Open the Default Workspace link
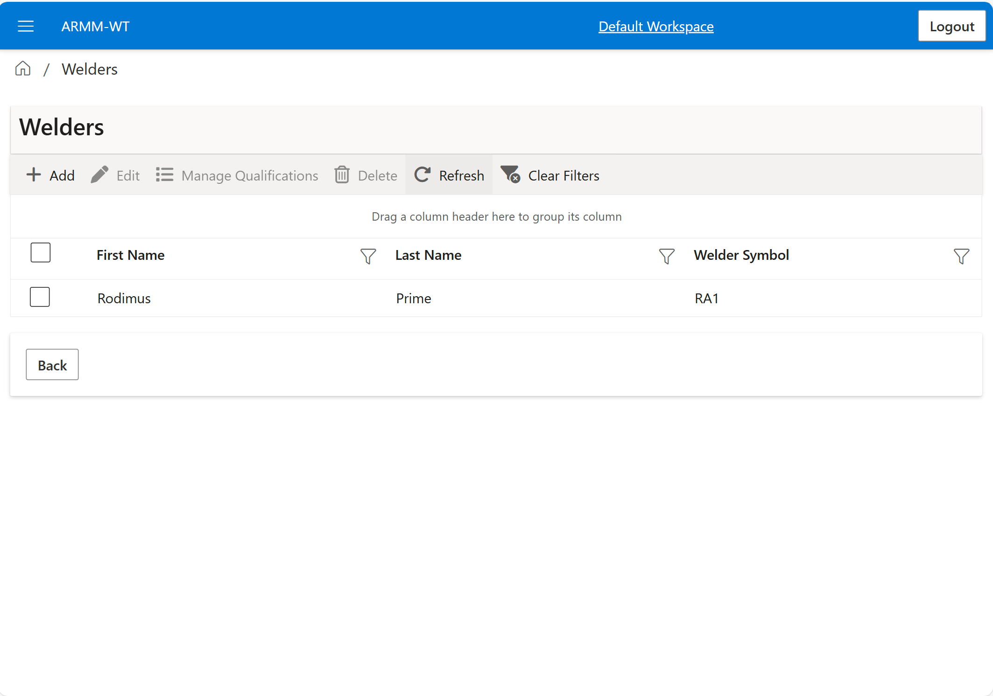 (x=656, y=27)
